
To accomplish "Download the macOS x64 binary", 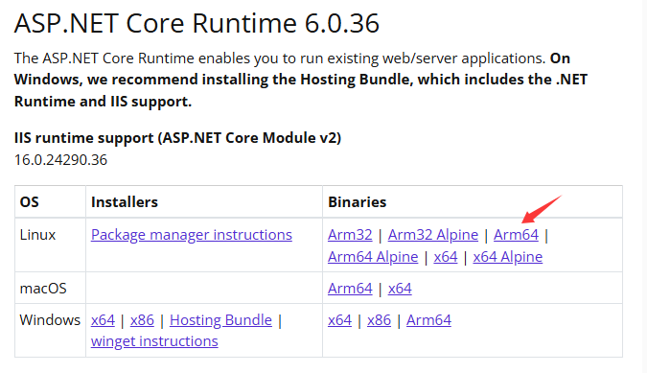I will point(400,288).
